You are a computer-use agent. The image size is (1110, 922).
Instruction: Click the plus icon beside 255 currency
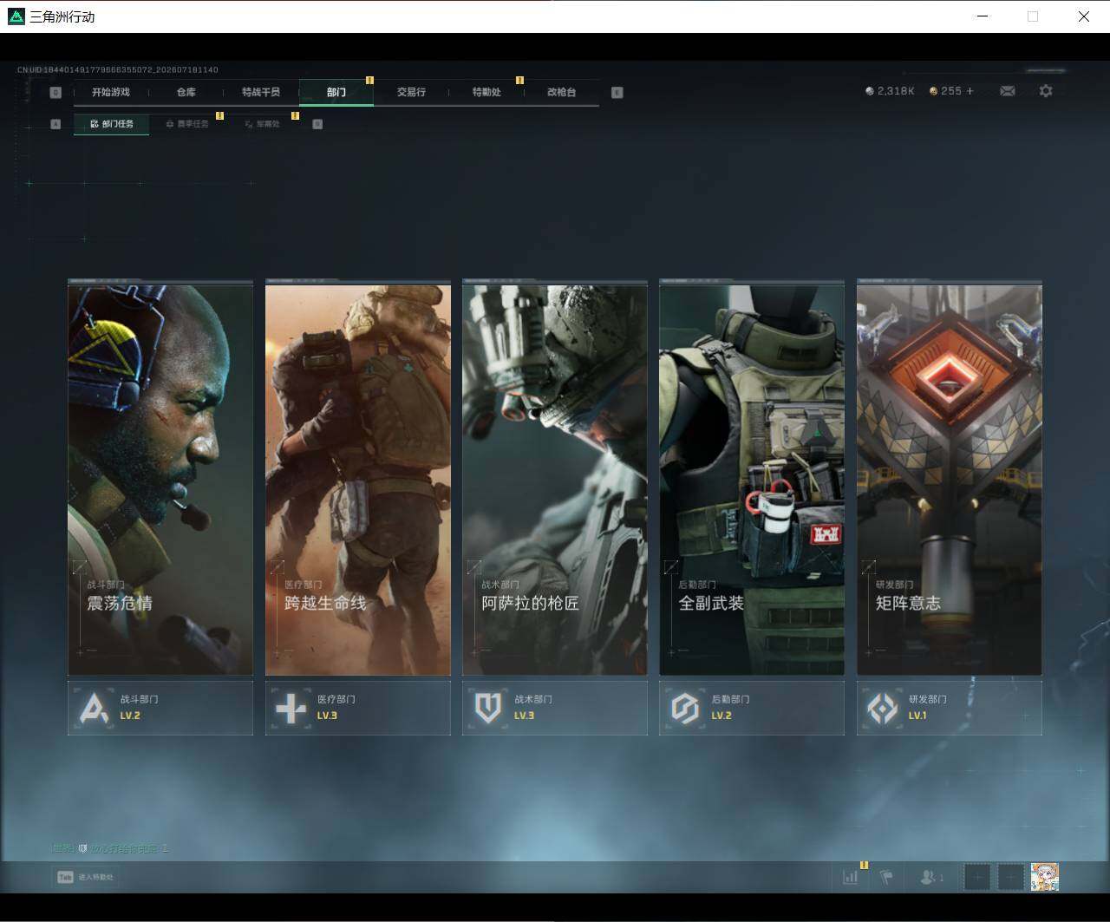click(x=970, y=91)
